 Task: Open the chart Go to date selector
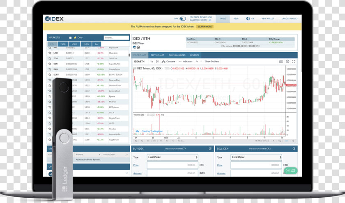pyautogui.click(x=181, y=141)
